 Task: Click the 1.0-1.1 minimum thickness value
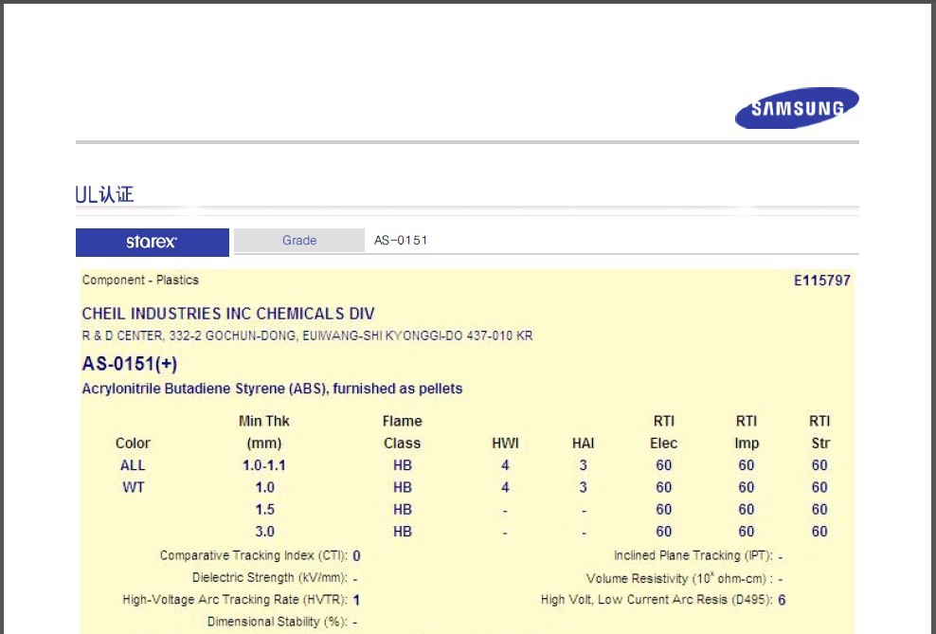point(264,465)
